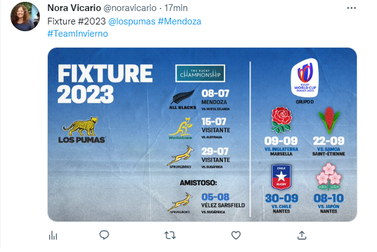The height and width of the screenshot is (252, 377).
Task: Open the three-dot more options menu
Action: [351, 10]
